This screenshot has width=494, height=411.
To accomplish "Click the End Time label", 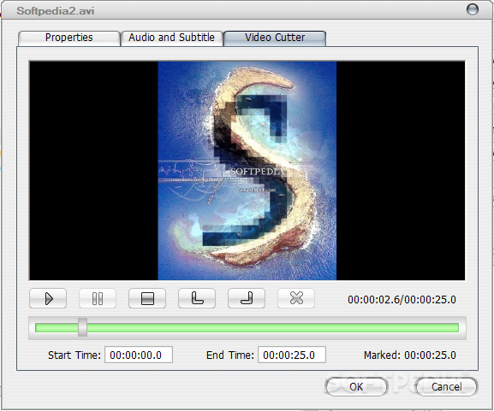I will (x=230, y=355).
